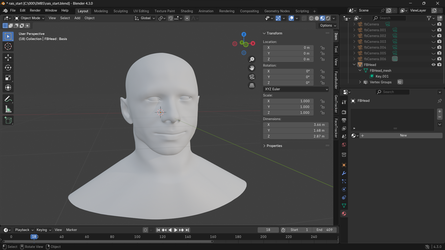Viewport: 445px width, 250px height.
Task: Lock the Rotation Z axis
Action: 322,83
